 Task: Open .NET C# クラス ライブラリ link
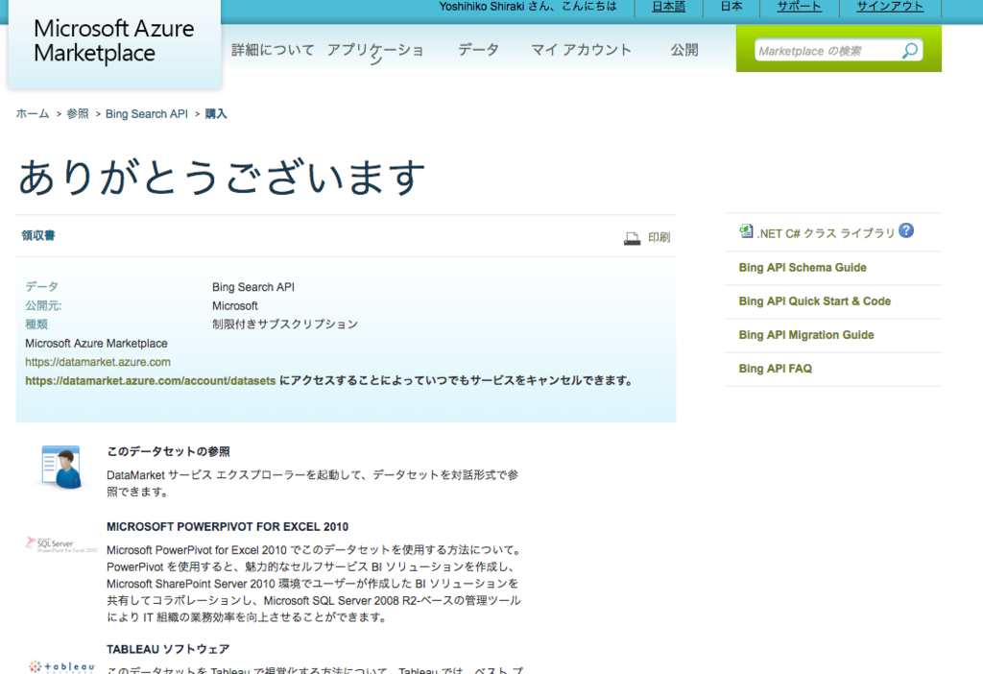[826, 233]
